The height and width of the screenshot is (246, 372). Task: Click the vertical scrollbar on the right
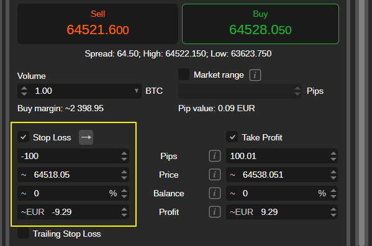pos(361,123)
